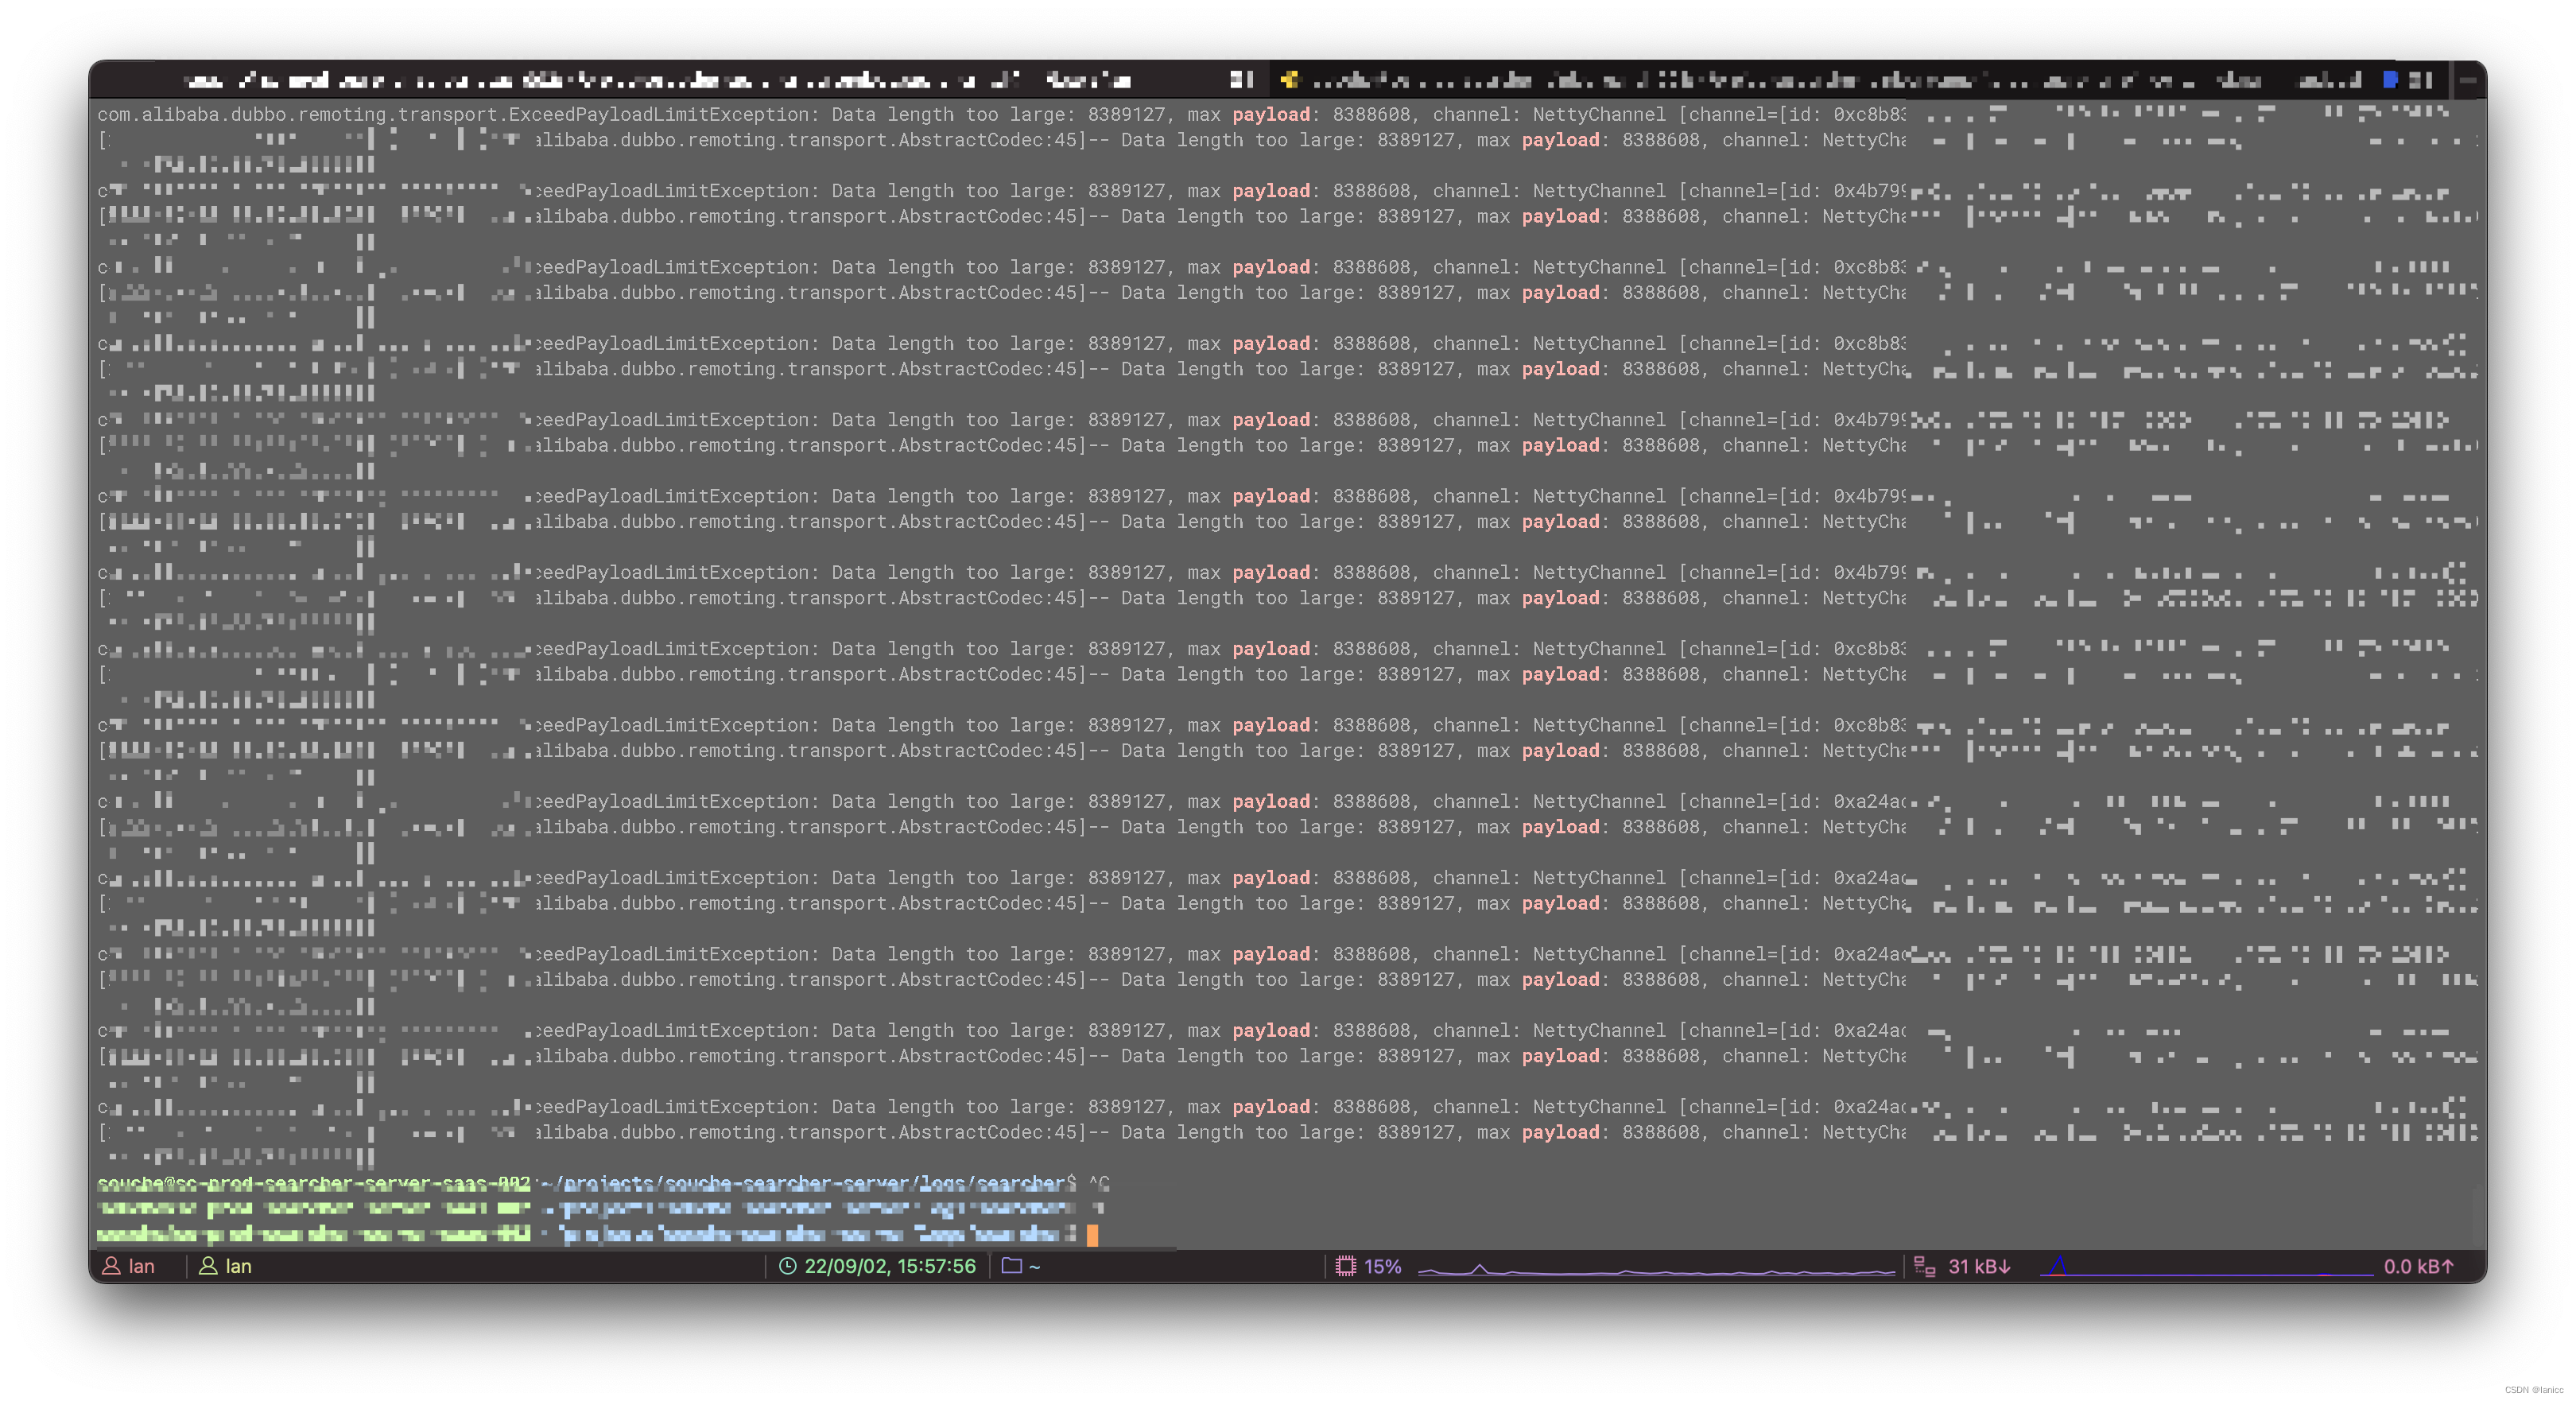This screenshot has height=1401, width=2576.
Task: Click the green user icon labeled lan
Action: pos(208,1266)
